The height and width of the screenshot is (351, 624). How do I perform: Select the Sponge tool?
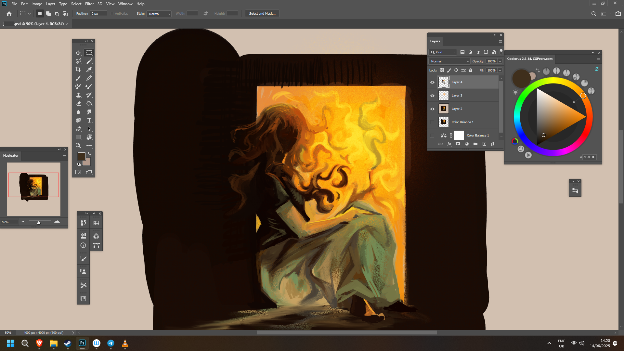pyautogui.click(x=78, y=120)
